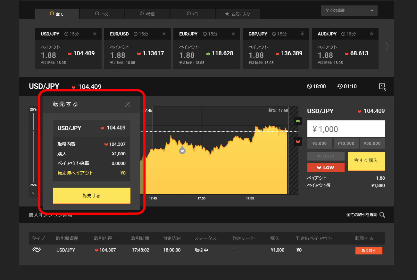Favorite the EUR/USD card star

click(164, 34)
